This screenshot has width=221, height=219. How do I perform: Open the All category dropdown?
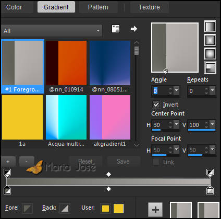(x=52, y=31)
